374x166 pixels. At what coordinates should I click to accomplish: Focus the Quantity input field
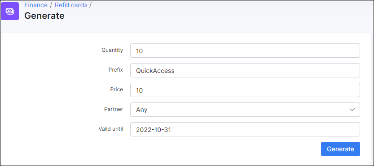pos(245,51)
